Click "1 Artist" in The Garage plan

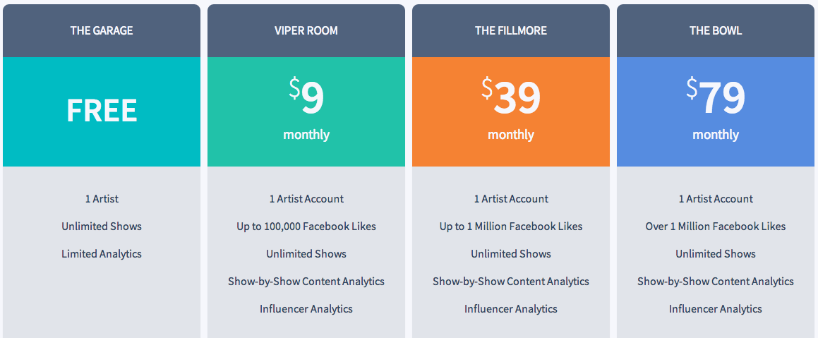click(102, 199)
